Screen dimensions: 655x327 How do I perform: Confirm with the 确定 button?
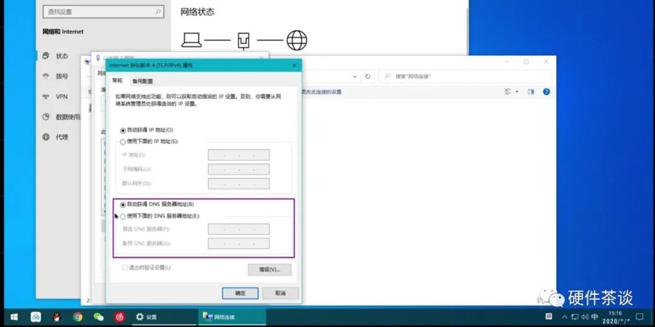pos(240,293)
